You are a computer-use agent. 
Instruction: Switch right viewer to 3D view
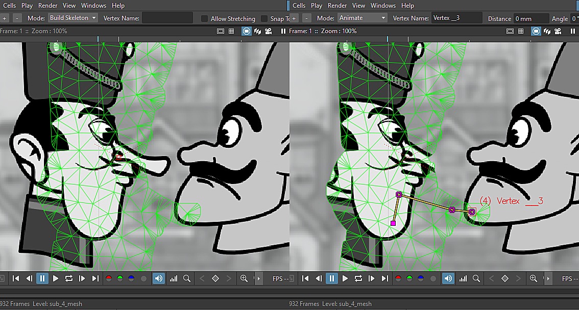[547, 31]
